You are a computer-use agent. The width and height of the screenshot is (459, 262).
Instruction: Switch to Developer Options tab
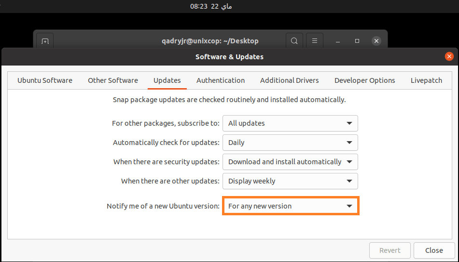tap(365, 80)
